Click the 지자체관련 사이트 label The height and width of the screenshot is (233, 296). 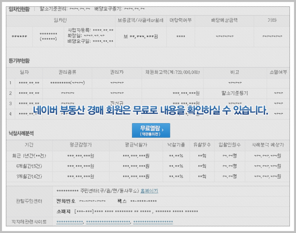(x=29, y=222)
